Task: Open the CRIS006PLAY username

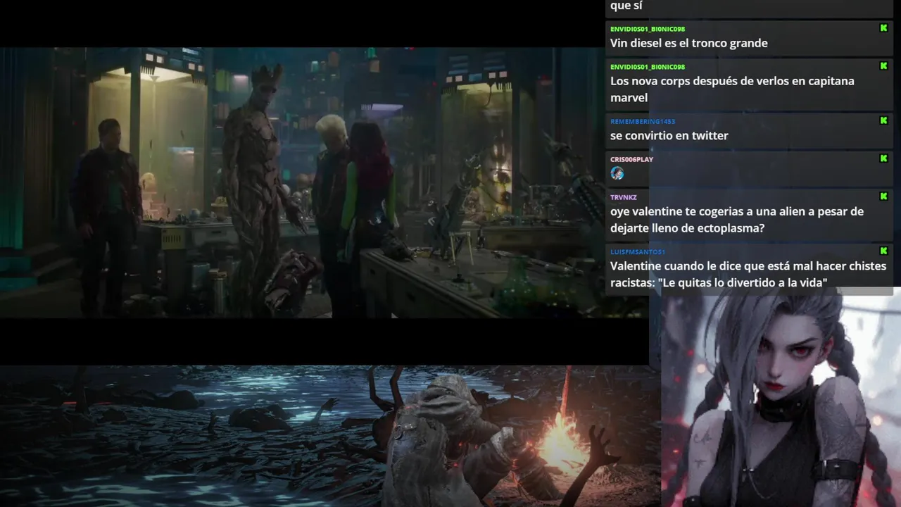Action: [x=631, y=159]
